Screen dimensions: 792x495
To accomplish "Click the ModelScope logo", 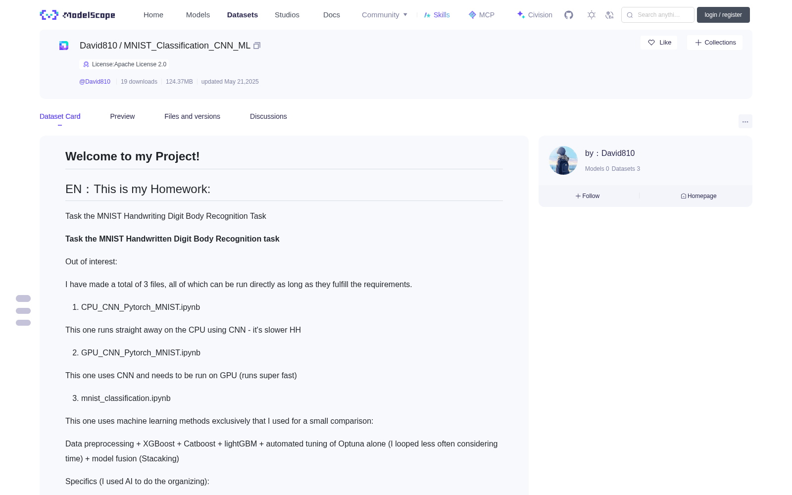I will pos(77,15).
